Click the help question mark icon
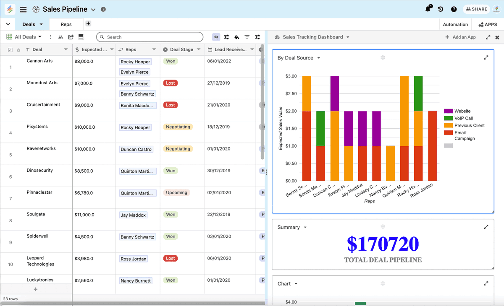504x306 pixels. coord(454,9)
